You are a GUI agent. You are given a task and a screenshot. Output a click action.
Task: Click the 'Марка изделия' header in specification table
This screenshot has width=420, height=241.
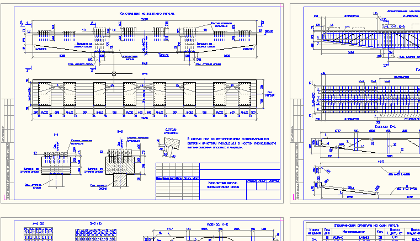coord(314,232)
